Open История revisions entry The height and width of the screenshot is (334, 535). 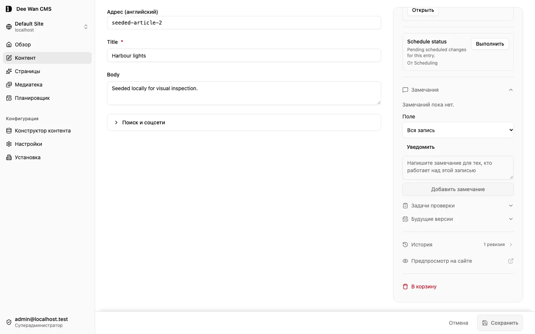[x=458, y=245]
